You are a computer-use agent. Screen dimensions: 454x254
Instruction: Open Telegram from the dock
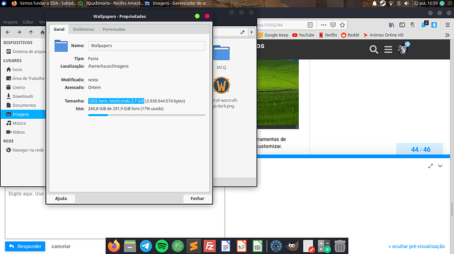145,246
